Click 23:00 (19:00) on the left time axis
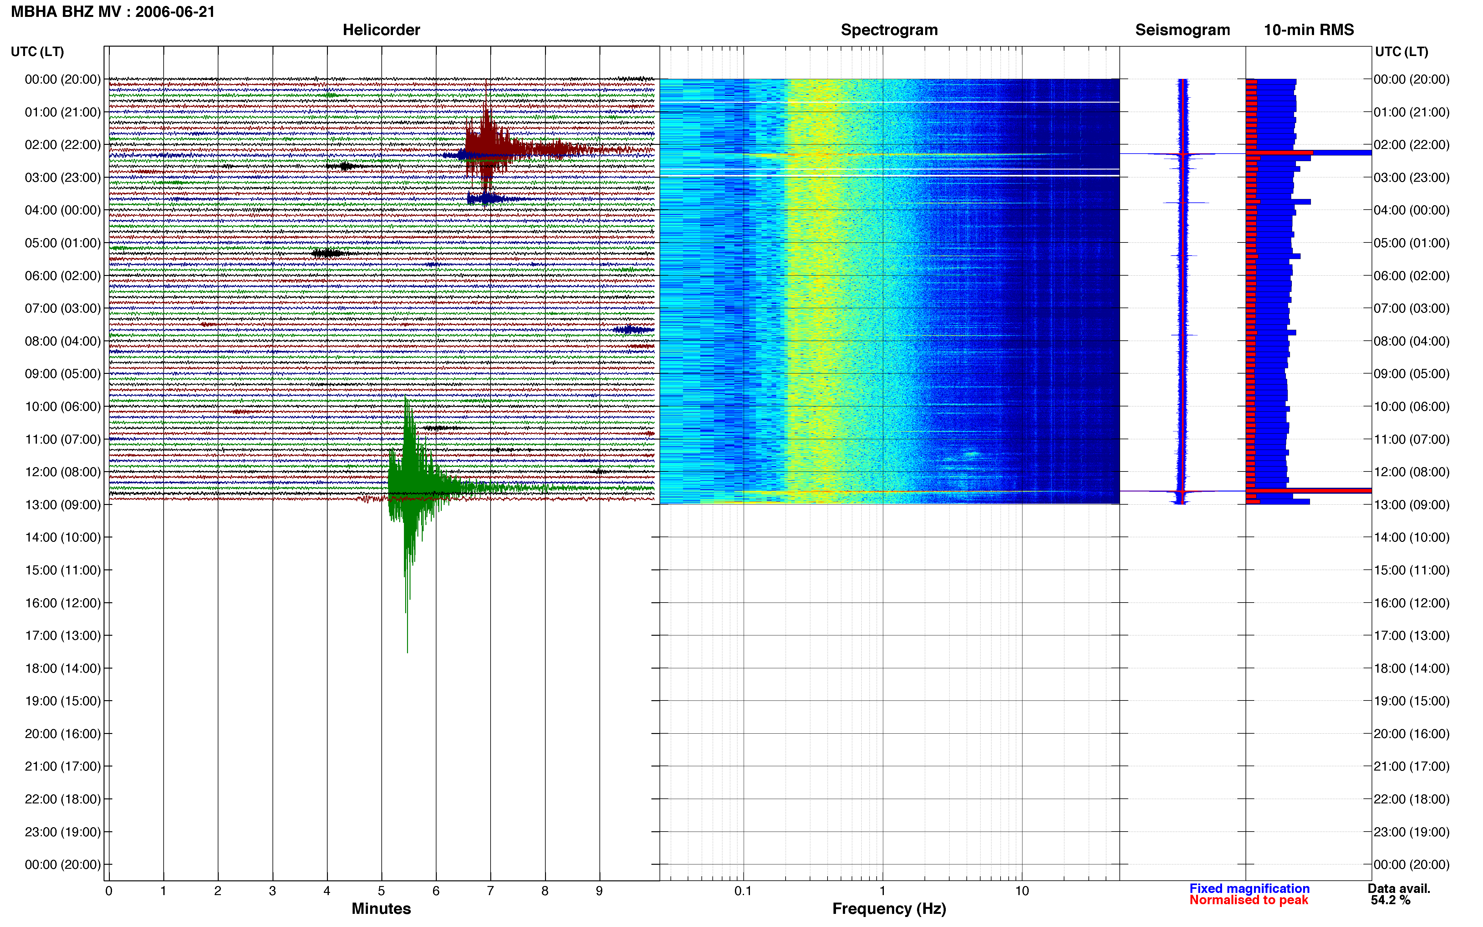1483x927 pixels. 63,832
